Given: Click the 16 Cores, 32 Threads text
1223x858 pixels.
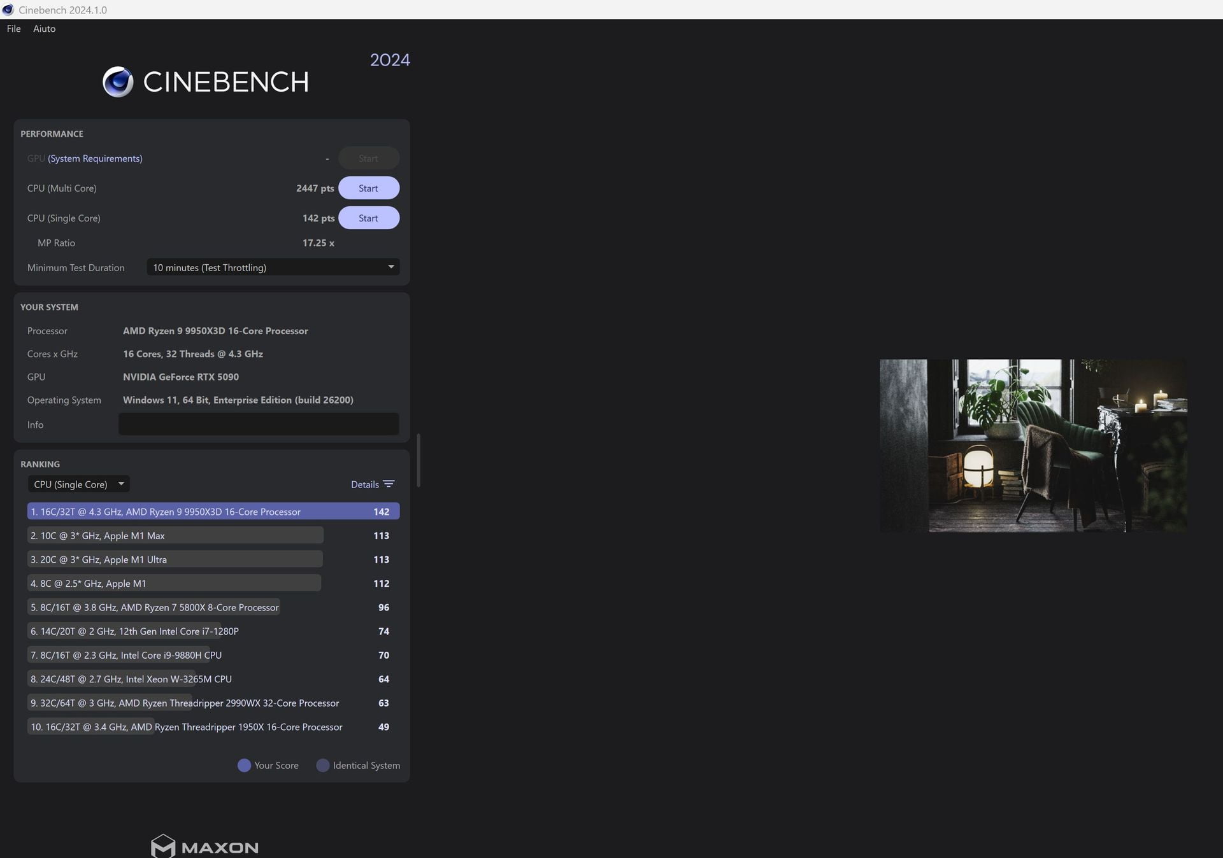Looking at the screenshot, I should (x=193, y=354).
